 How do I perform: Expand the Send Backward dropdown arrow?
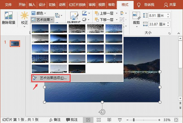(116, 20)
